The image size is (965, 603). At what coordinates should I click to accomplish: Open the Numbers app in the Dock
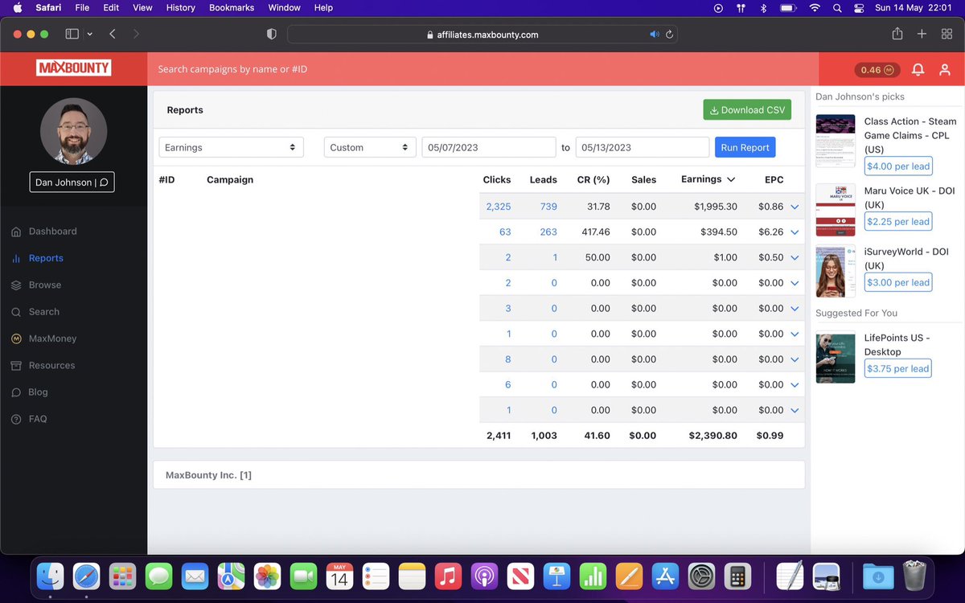point(593,576)
